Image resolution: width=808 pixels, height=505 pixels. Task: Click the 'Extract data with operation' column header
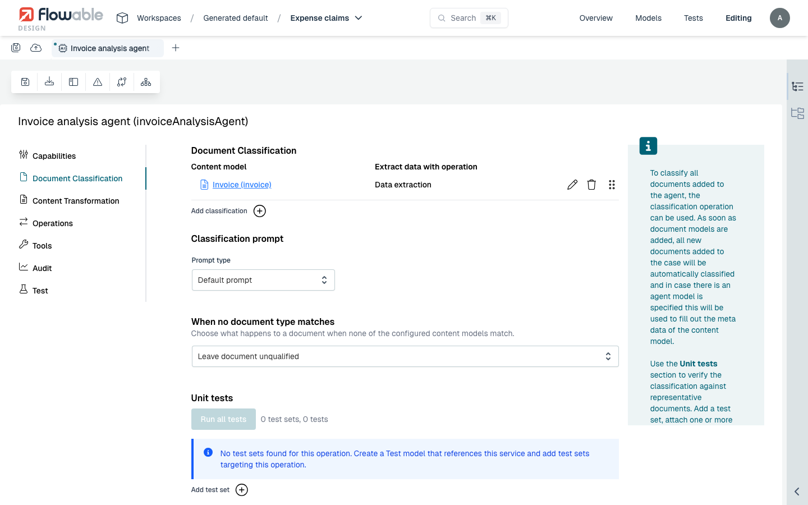click(426, 167)
